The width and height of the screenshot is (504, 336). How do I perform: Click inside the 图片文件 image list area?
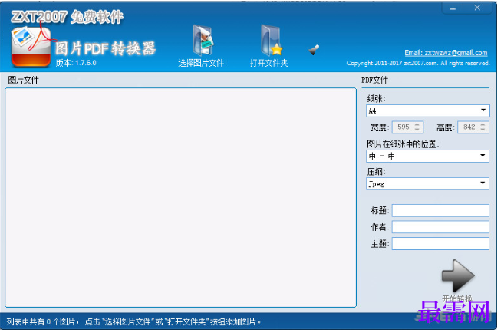tap(180, 197)
